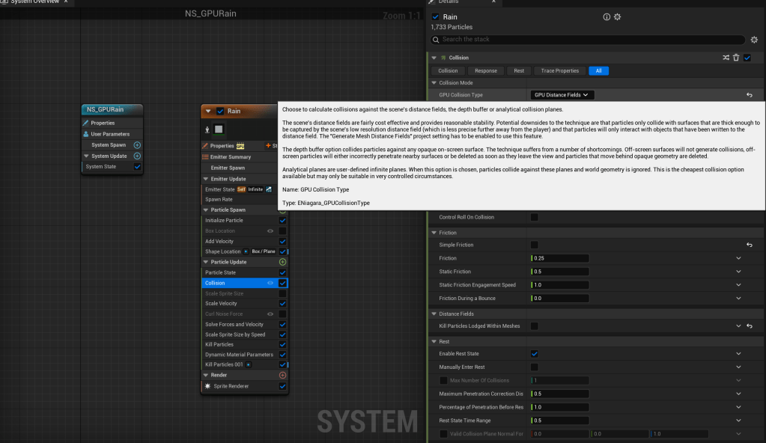Delete the Collision module with trash icon
766x443 pixels.
[736, 58]
